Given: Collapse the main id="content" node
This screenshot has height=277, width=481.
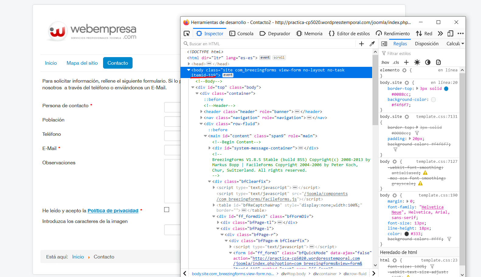Looking at the screenshot, I should click(205, 136).
